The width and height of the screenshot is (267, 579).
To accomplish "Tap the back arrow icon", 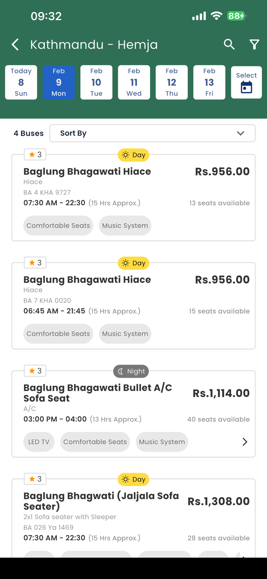I will click(15, 45).
